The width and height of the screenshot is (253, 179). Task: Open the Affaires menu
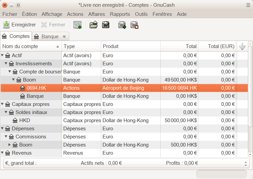[x=96, y=14]
